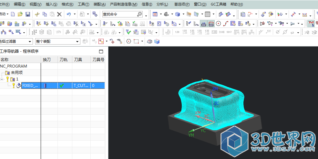
Task: Open the 帮助(H) menu
Action: [237, 4]
